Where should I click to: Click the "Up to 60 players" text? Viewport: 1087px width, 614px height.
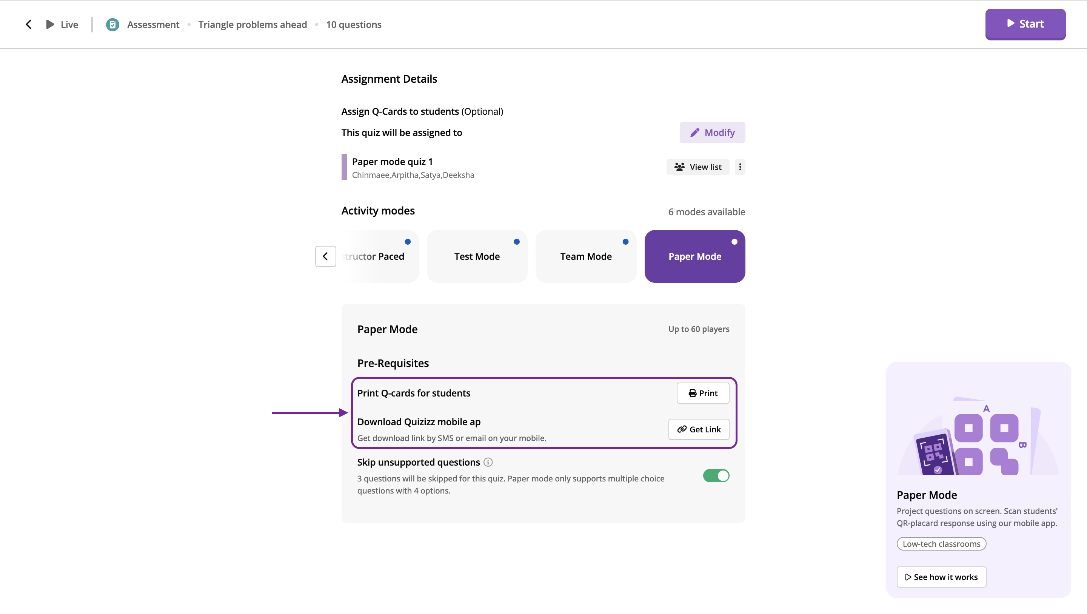pyautogui.click(x=699, y=329)
